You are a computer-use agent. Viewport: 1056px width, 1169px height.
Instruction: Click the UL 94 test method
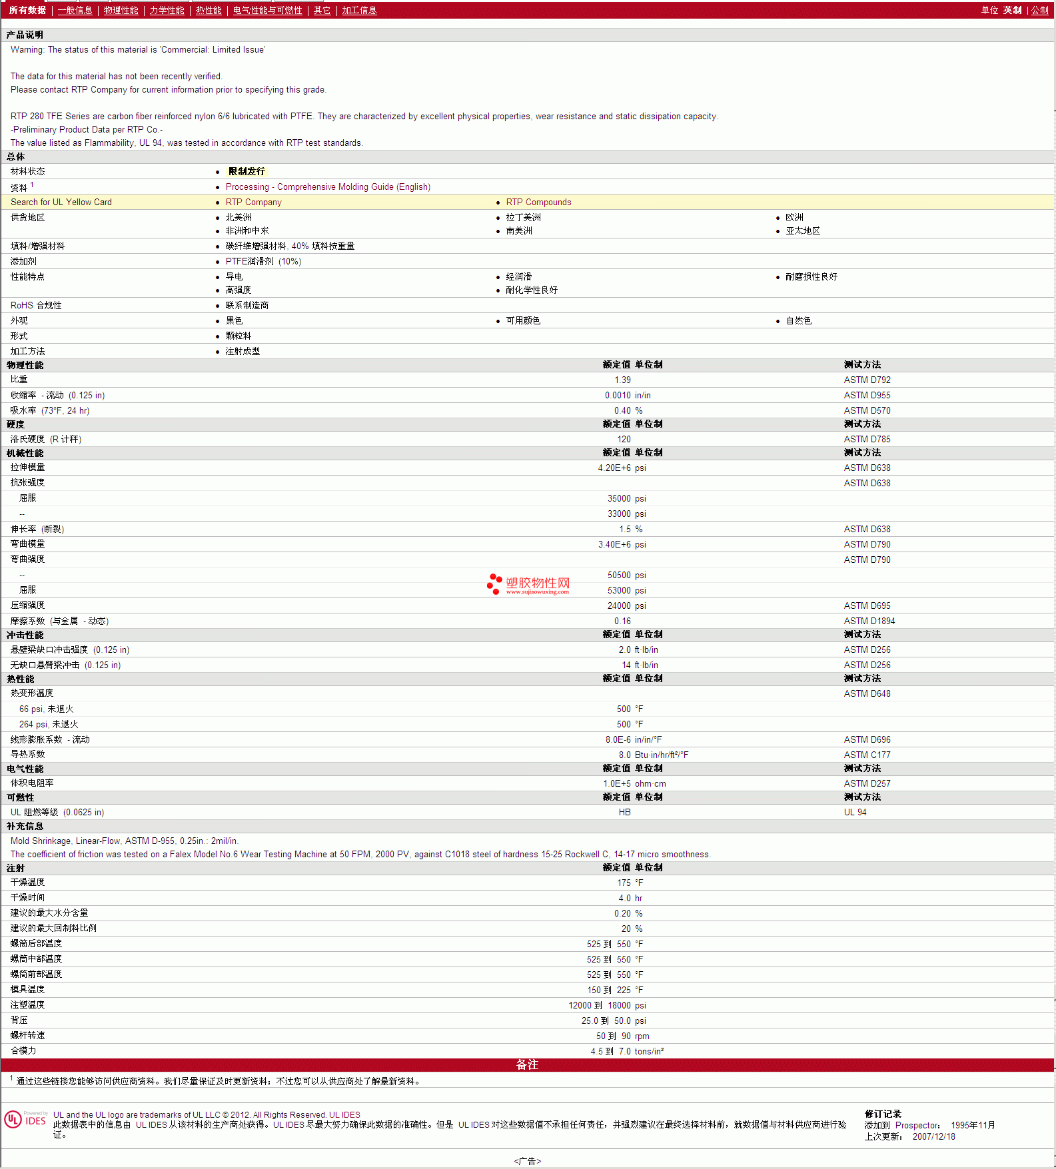(855, 812)
